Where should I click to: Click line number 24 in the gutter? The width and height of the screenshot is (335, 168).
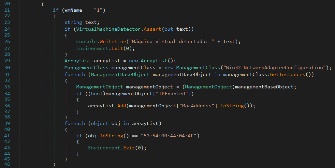7,29
